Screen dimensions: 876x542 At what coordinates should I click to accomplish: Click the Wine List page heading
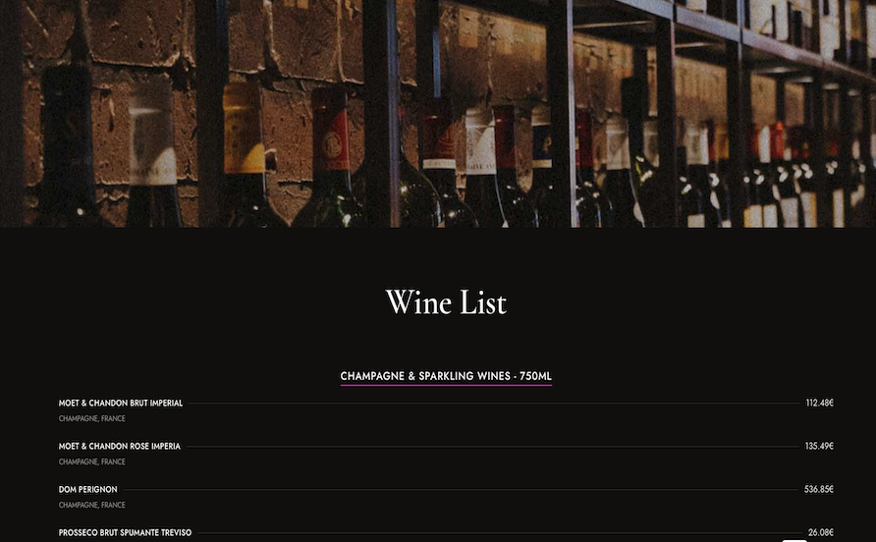(446, 302)
